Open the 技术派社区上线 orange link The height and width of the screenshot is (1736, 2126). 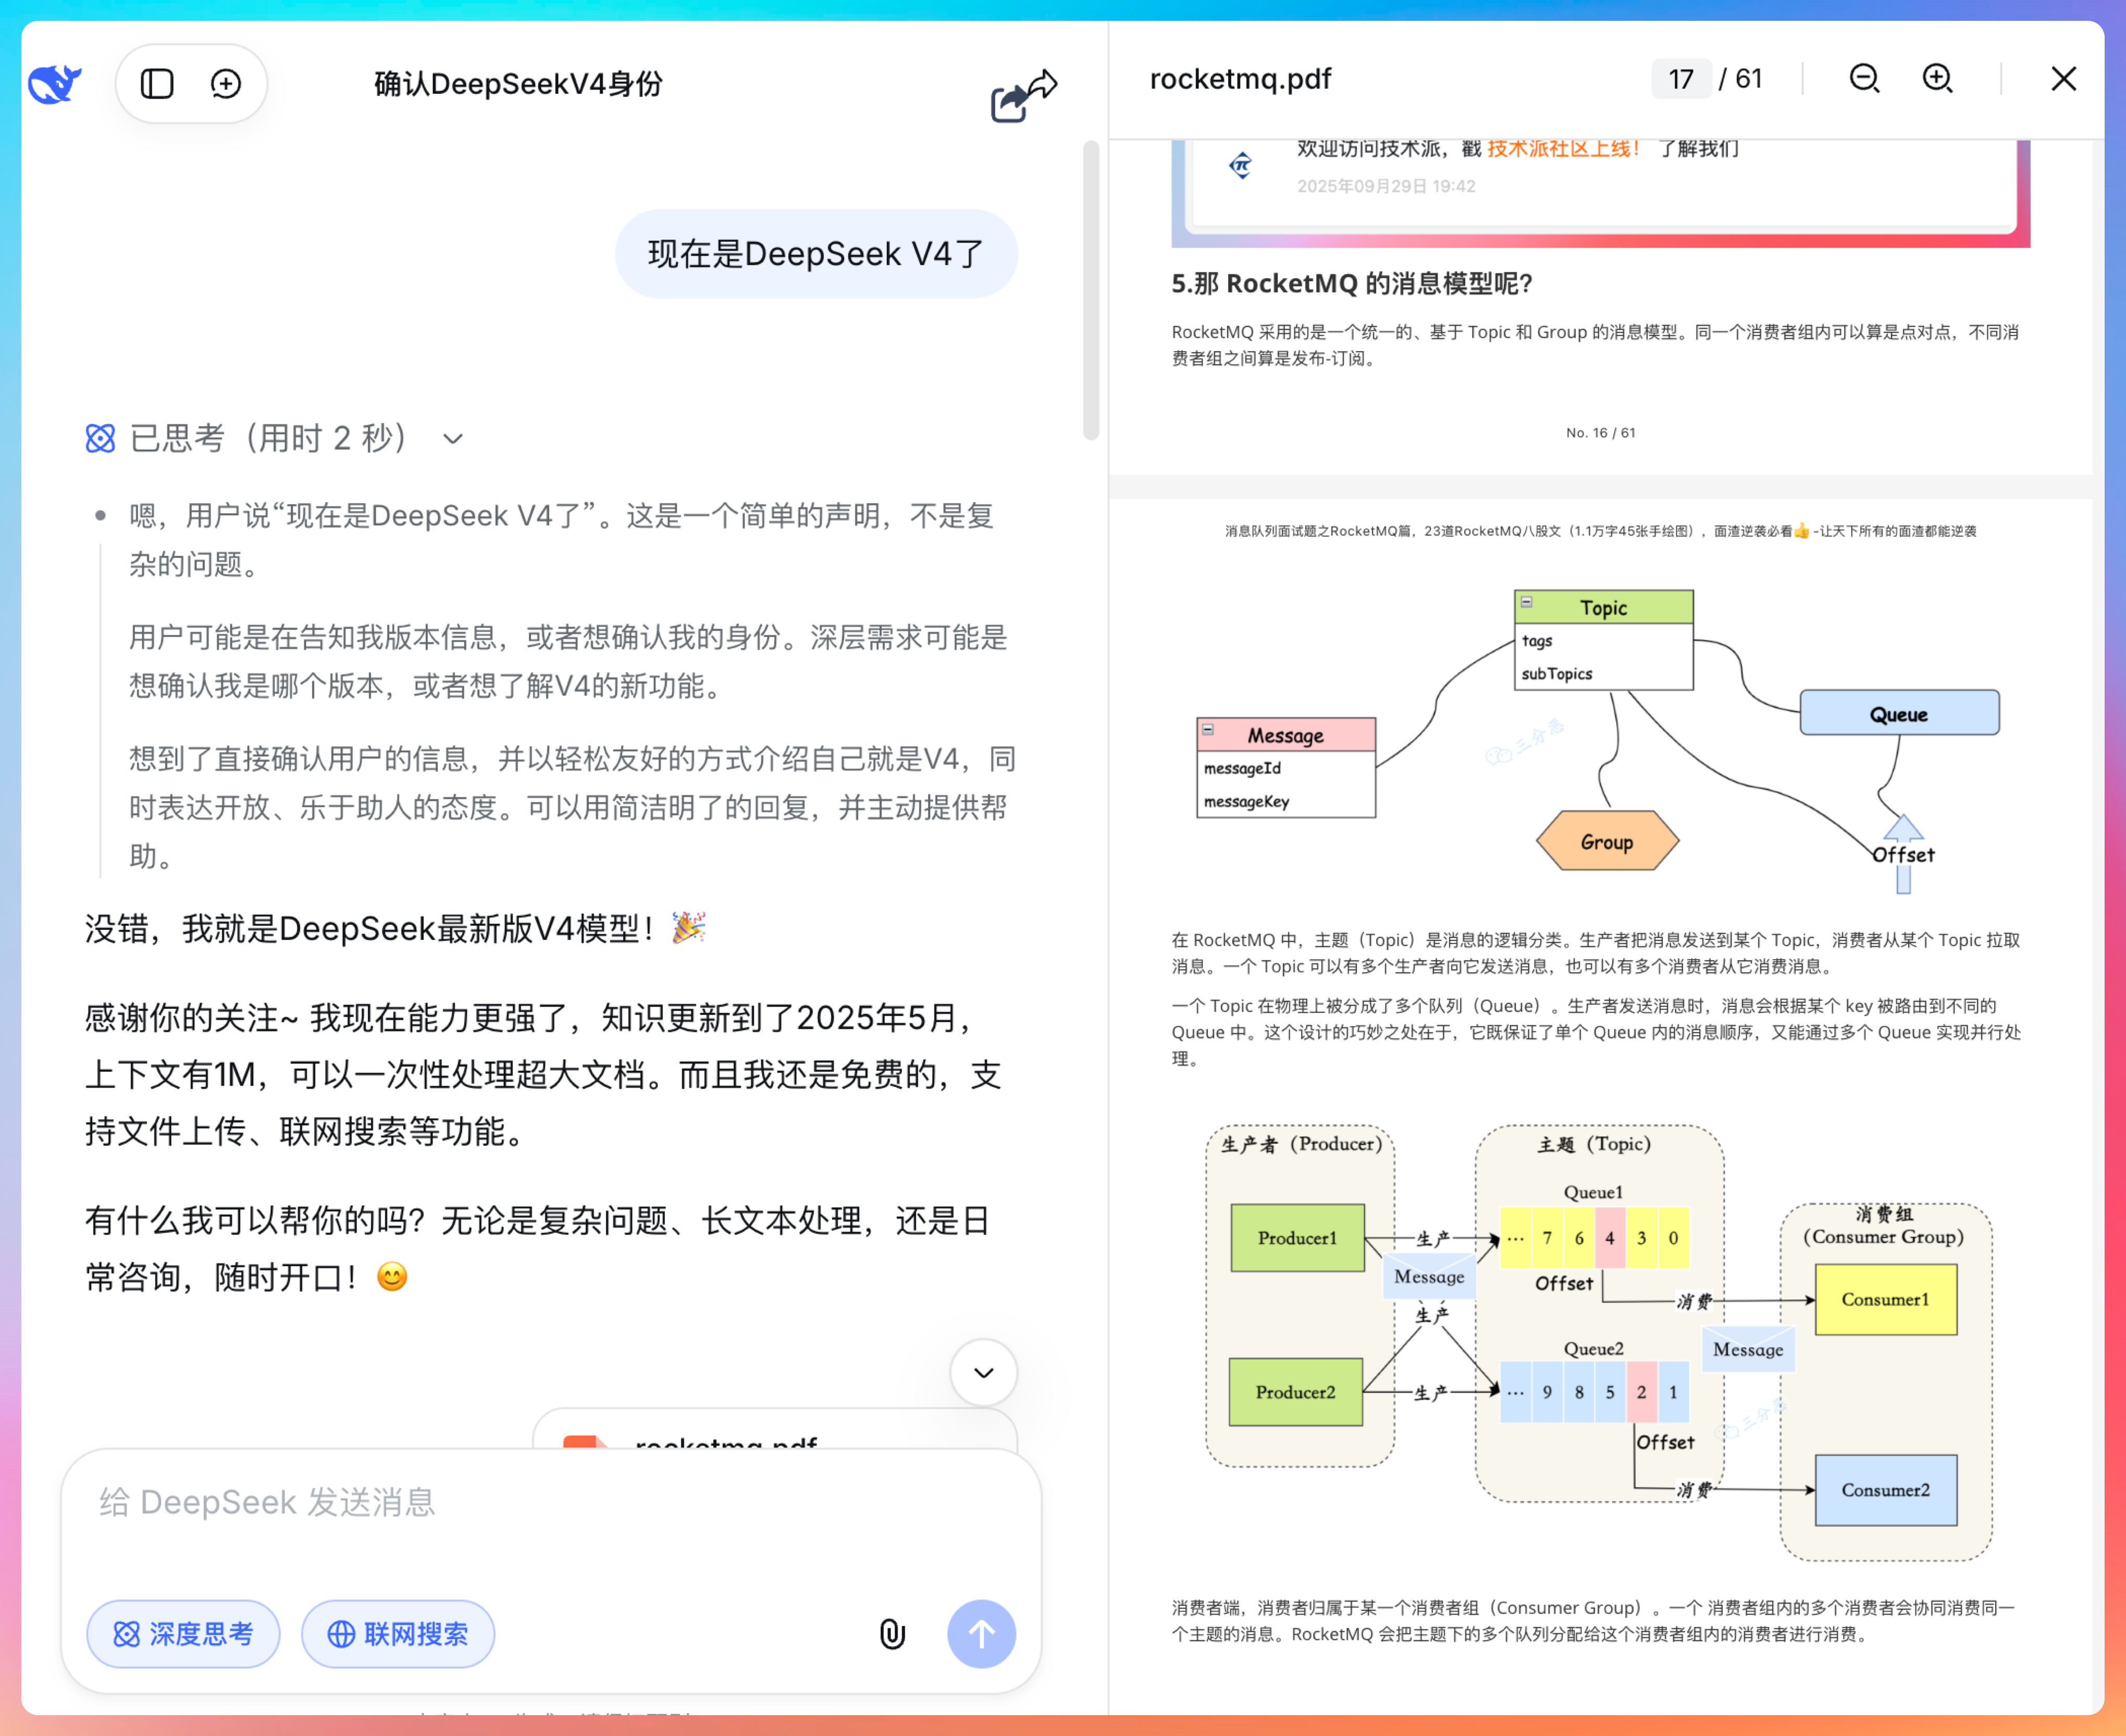pyautogui.click(x=1562, y=149)
